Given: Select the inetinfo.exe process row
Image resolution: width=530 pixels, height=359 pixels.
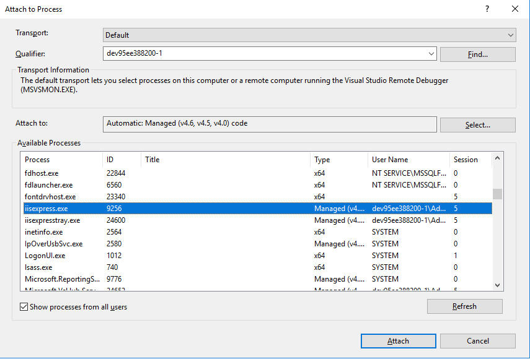Looking at the screenshot, I should pos(258,232).
